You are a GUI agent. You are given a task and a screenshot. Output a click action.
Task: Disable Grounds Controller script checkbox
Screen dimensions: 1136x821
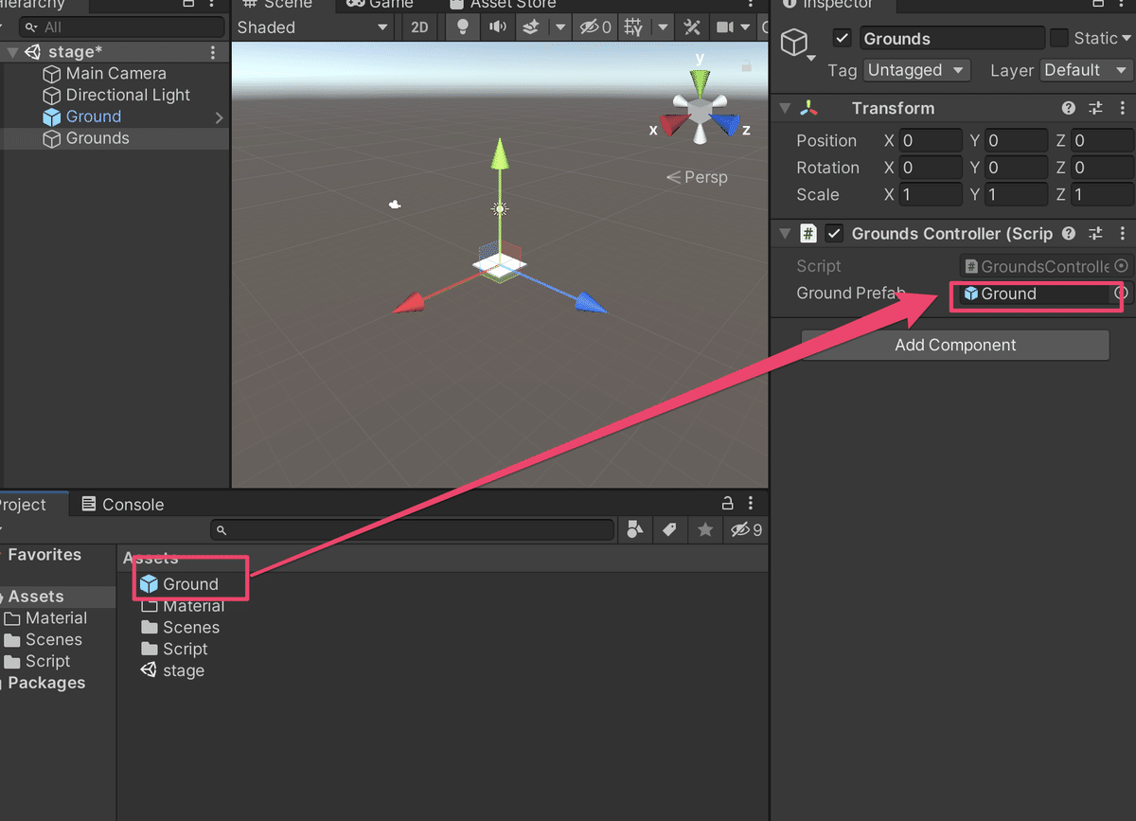[x=834, y=233]
